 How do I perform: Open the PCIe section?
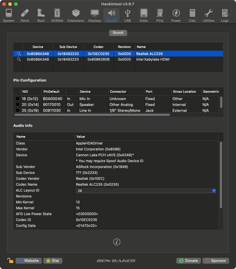(160, 16)
